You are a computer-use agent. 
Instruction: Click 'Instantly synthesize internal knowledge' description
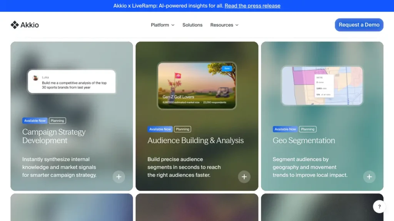(59, 167)
